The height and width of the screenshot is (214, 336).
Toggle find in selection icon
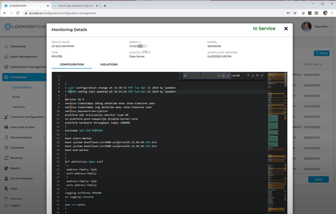(258, 75)
